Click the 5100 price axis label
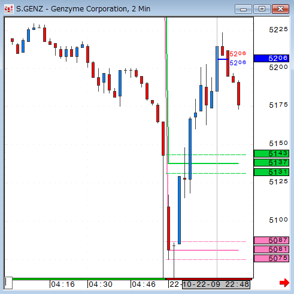Image resolution: width=294 pixels, height=294 pixels. (x=278, y=220)
